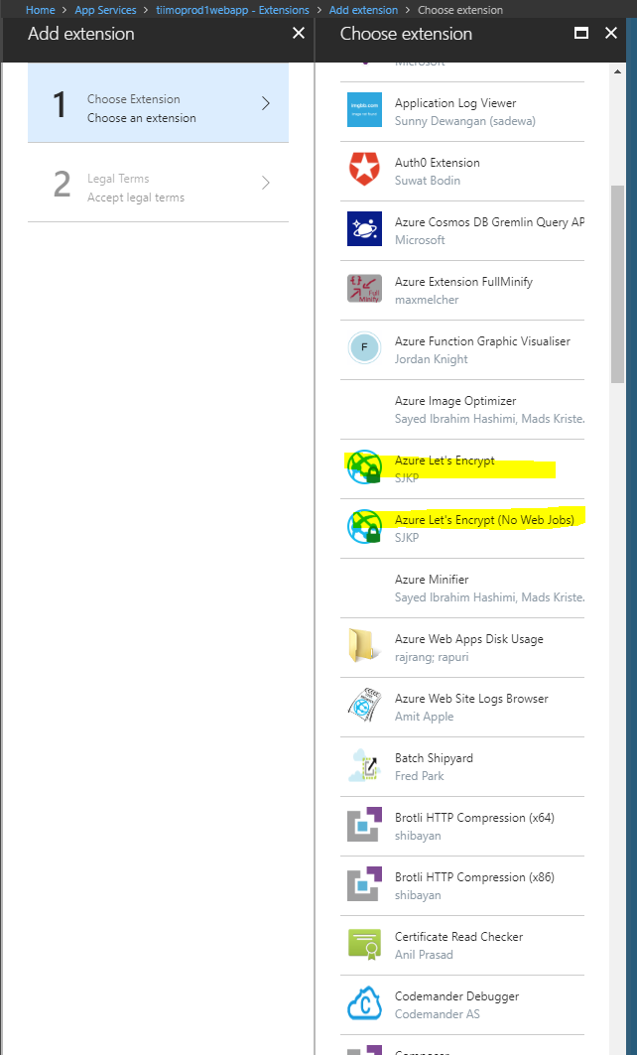Click the Azure Extension FullMinify icon
637x1055 pixels.
pos(364,289)
